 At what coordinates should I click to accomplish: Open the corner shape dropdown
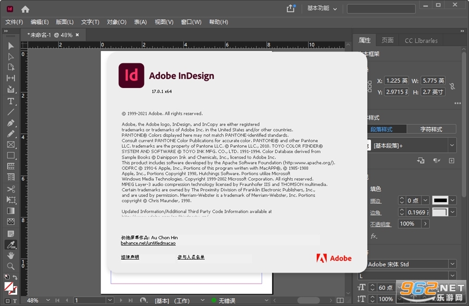click(452, 212)
